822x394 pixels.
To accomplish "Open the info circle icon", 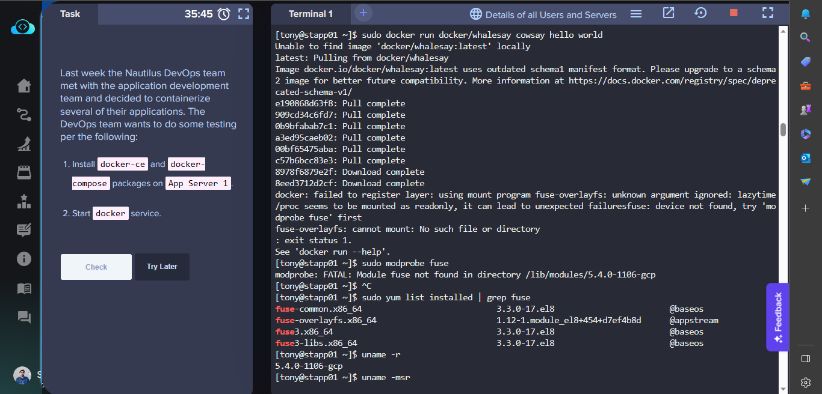I will [24, 259].
